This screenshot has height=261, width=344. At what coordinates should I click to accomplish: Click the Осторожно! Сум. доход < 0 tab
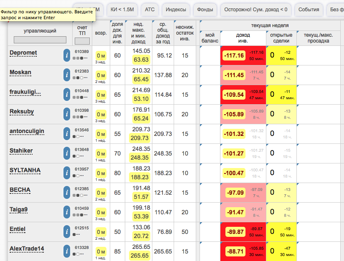click(x=255, y=9)
